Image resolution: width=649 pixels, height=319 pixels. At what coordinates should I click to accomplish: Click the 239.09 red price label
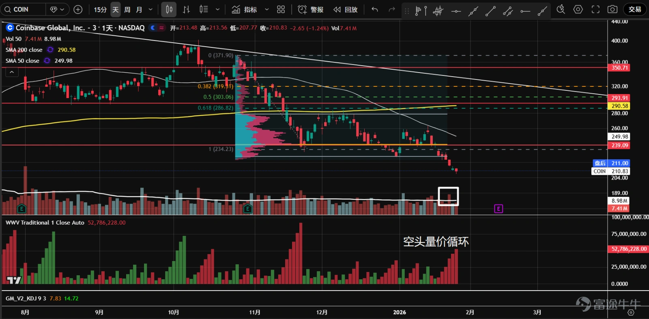(x=619, y=145)
